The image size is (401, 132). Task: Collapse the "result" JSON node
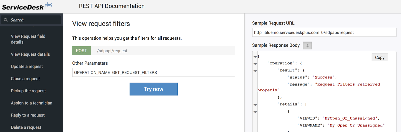255,71
